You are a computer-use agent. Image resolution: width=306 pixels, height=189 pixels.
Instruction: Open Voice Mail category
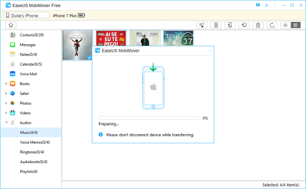coord(28,74)
